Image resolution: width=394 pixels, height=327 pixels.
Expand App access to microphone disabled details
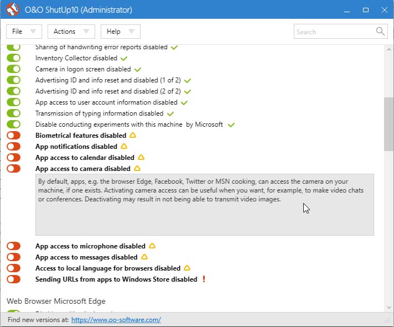[90, 246]
